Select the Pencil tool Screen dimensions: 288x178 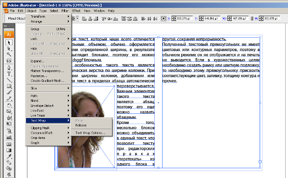(9, 99)
